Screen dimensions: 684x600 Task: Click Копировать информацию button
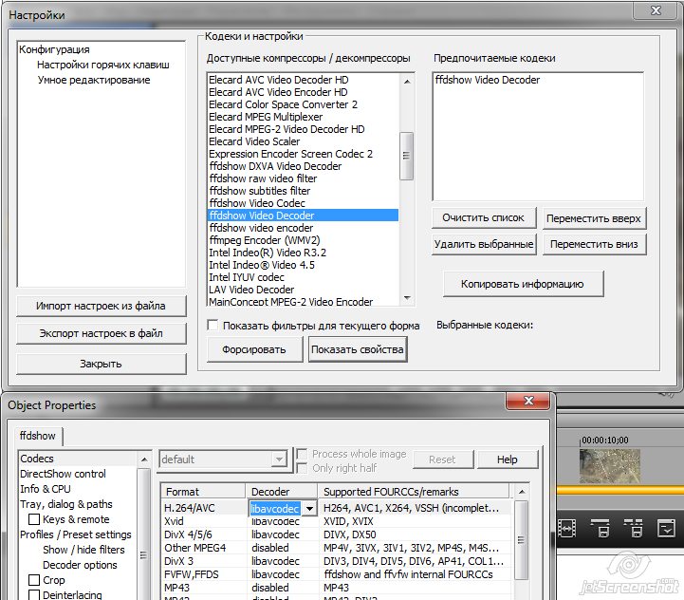click(x=523, y=284)
